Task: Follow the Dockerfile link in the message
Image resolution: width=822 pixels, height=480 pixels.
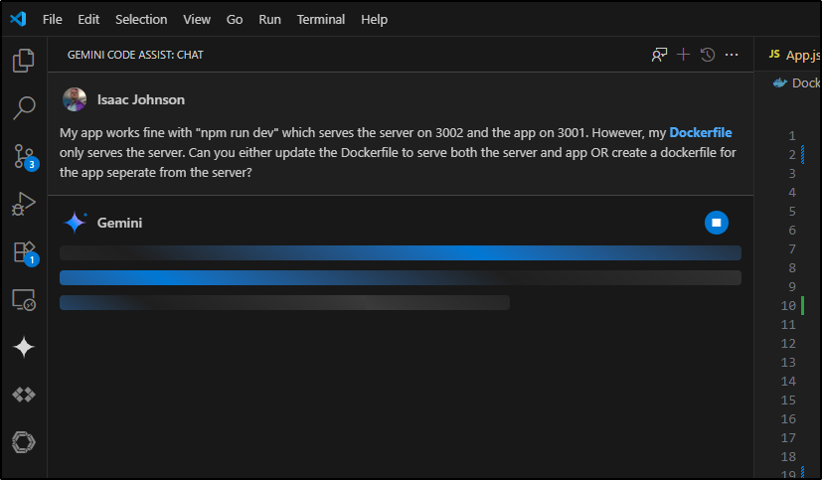Action: click(x=701, y=132)
